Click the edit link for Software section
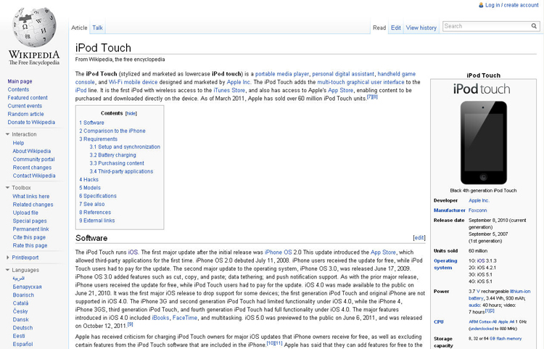Viewport: 544px width, 349px height. point(419,237)
